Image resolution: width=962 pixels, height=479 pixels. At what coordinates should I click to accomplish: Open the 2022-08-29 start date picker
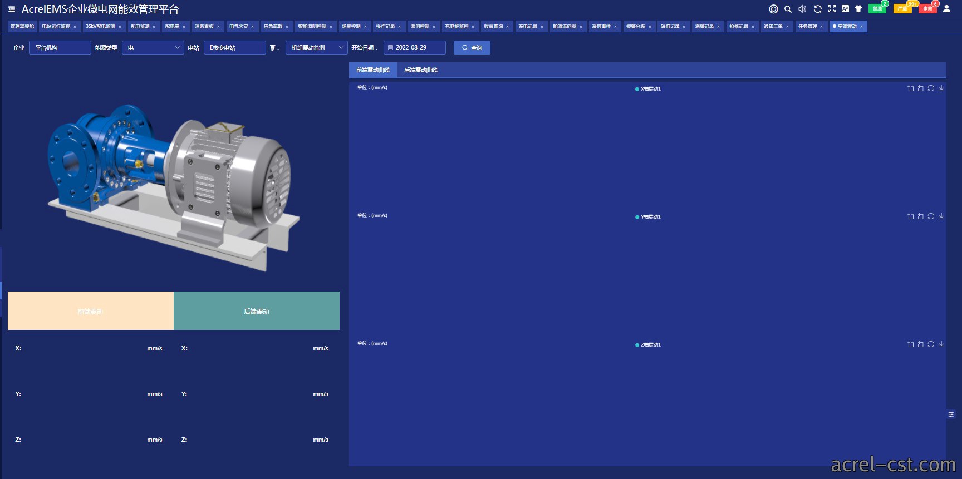pos(414,48)
